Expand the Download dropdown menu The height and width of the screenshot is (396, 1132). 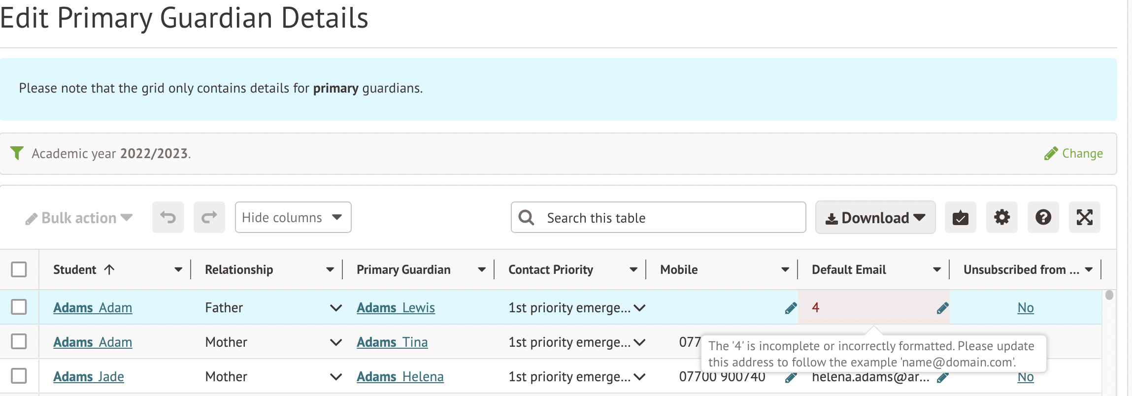click(x=875, y=217)
